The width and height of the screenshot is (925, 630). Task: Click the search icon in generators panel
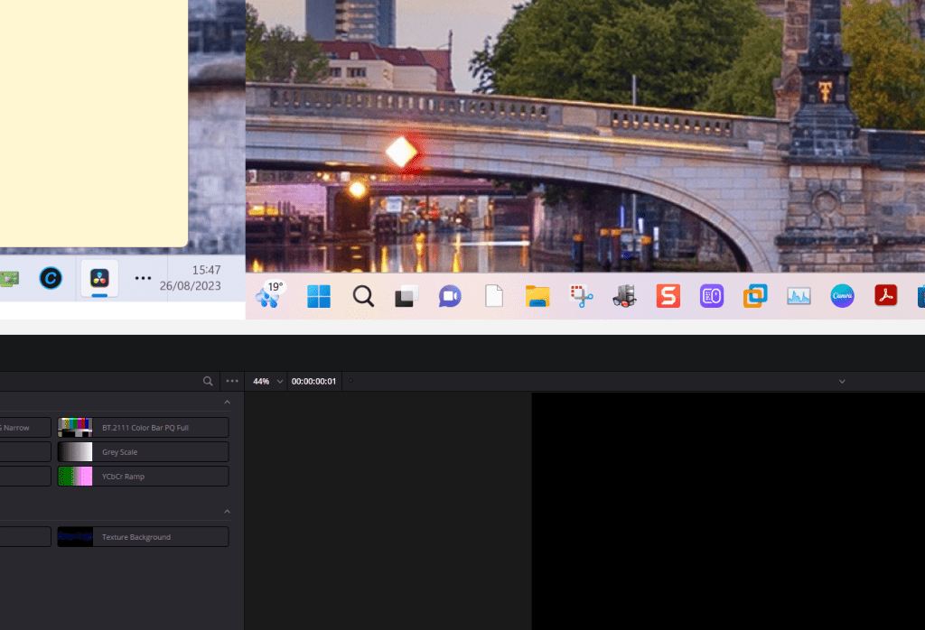click(x=208, y=381)
